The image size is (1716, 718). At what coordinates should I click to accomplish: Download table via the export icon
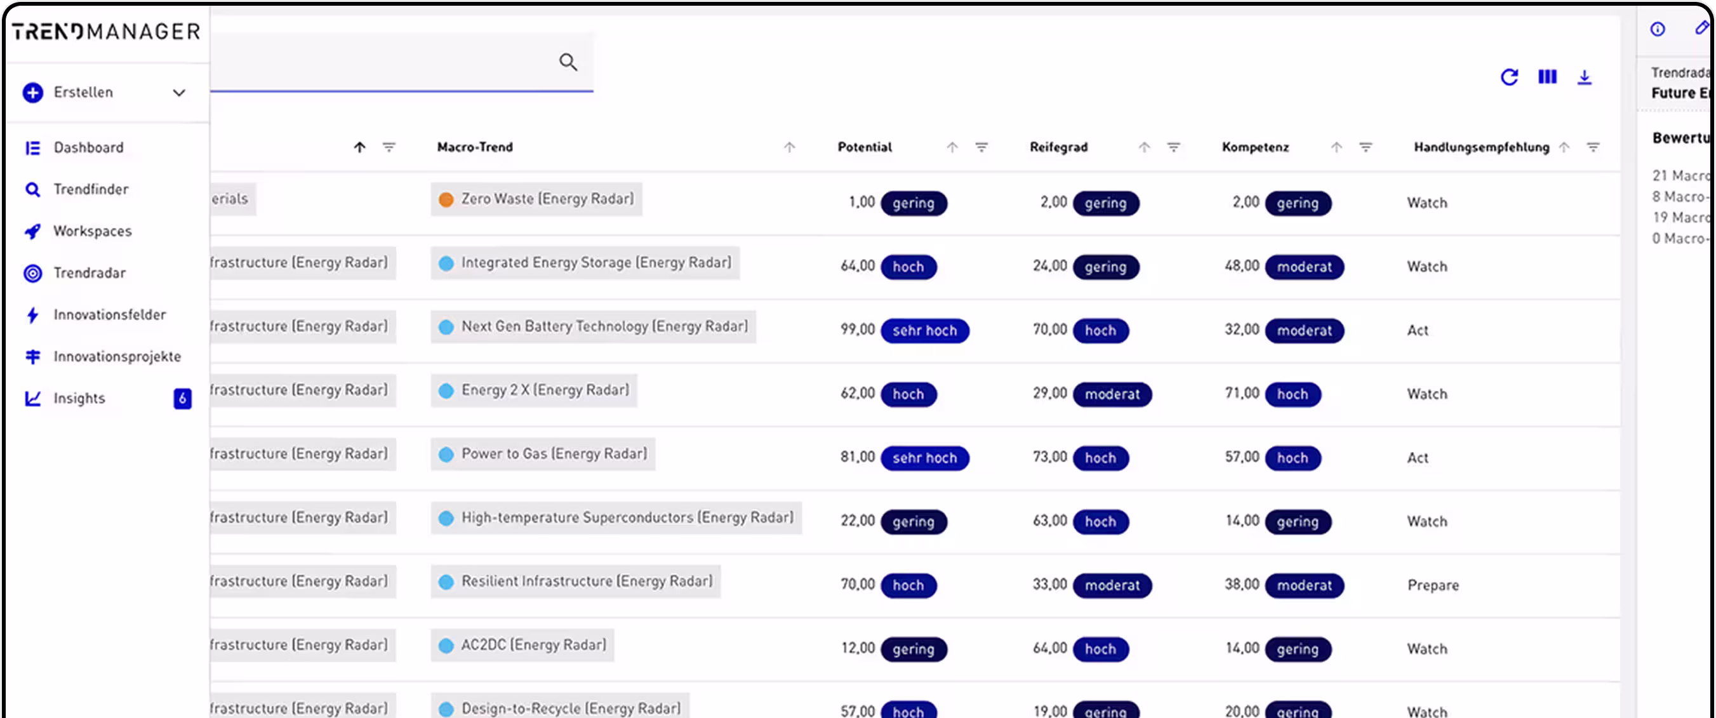1584,77
